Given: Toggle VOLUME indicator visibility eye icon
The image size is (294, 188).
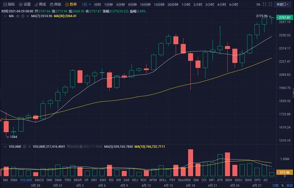Looking at the screenshot, I should [24, 147].
